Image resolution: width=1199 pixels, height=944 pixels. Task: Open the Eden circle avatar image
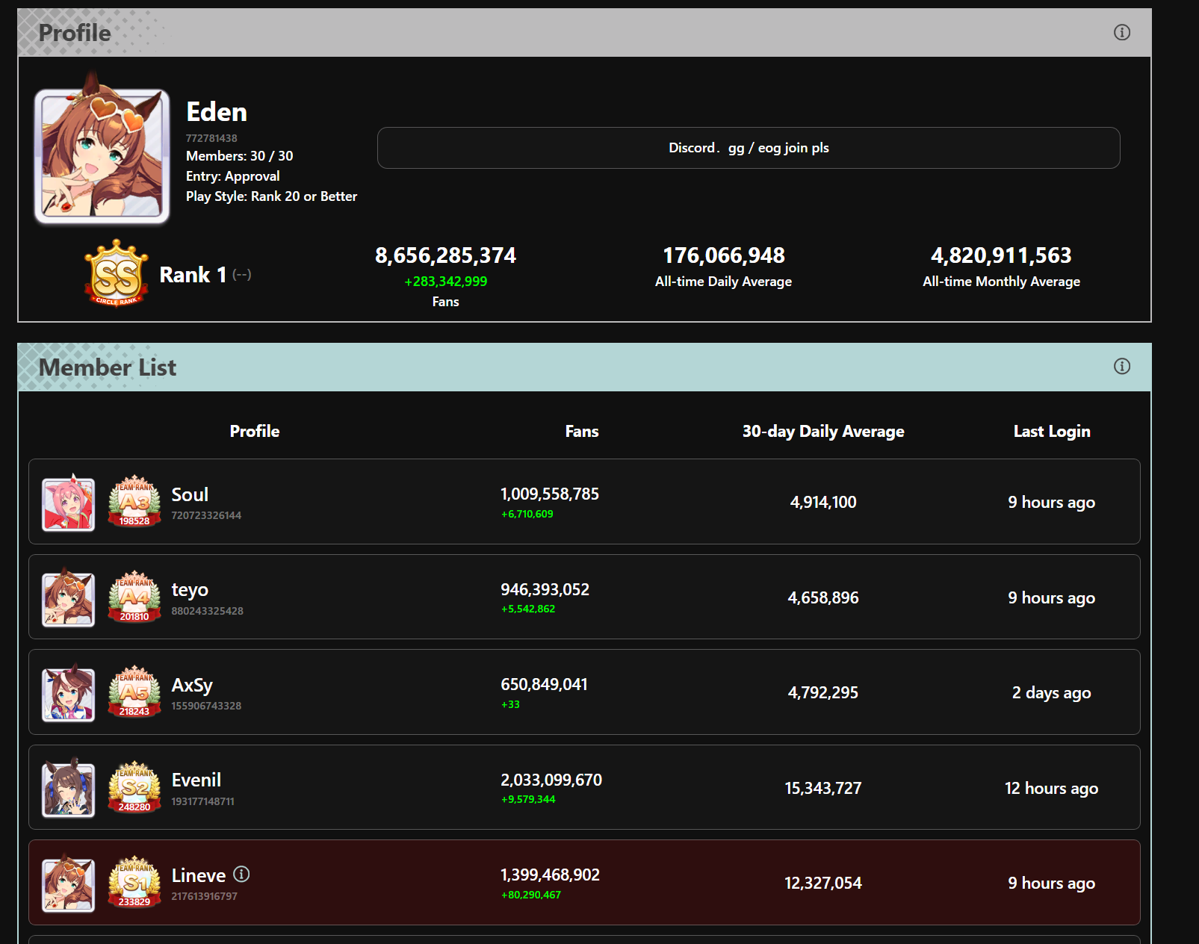tap(102, 155)
